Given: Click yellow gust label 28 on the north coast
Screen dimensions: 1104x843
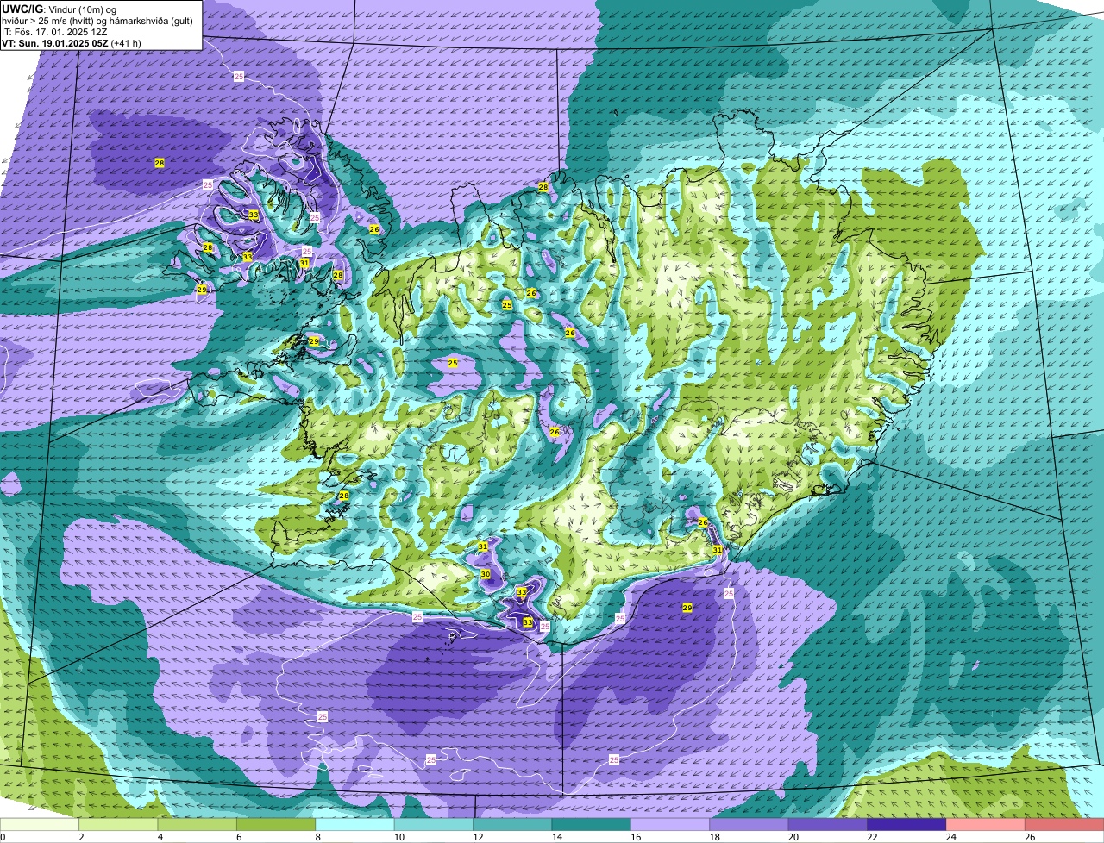Looking at the screenshot, I should (x=543, y=187).
